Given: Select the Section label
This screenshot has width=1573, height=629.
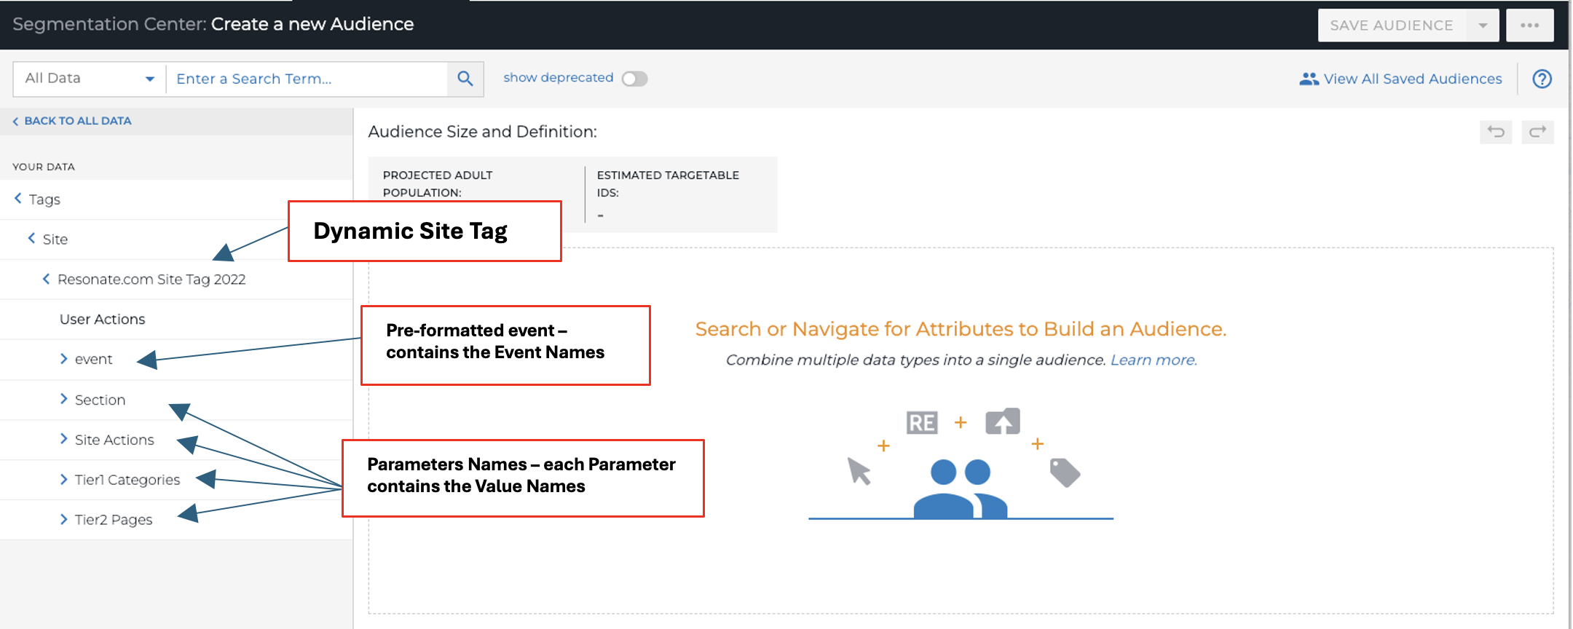Looking at the screenshot, I should point(100,400).
